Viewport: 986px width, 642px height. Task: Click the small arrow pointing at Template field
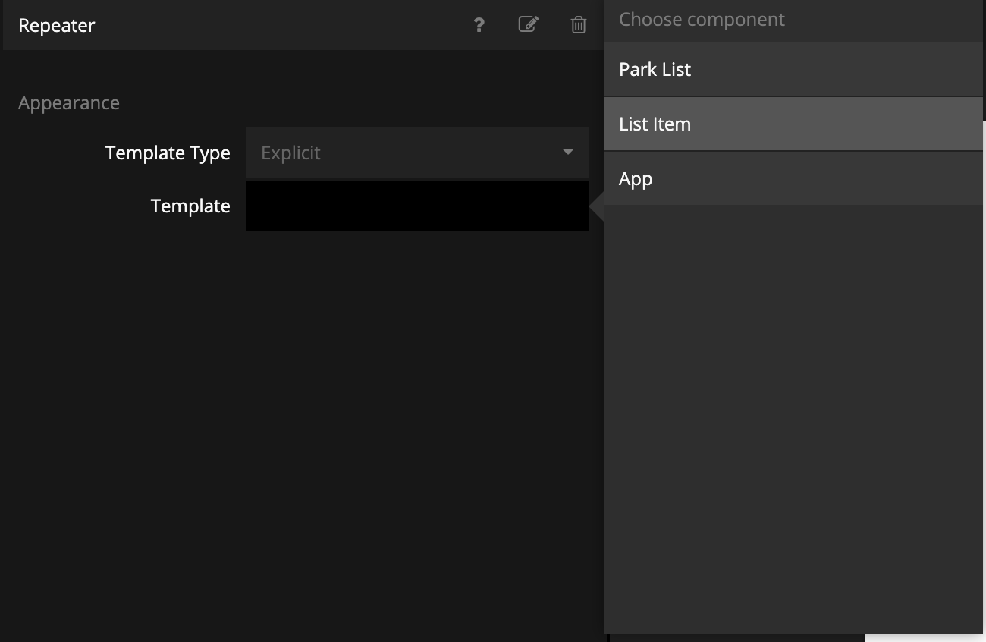tap(597, 206)
